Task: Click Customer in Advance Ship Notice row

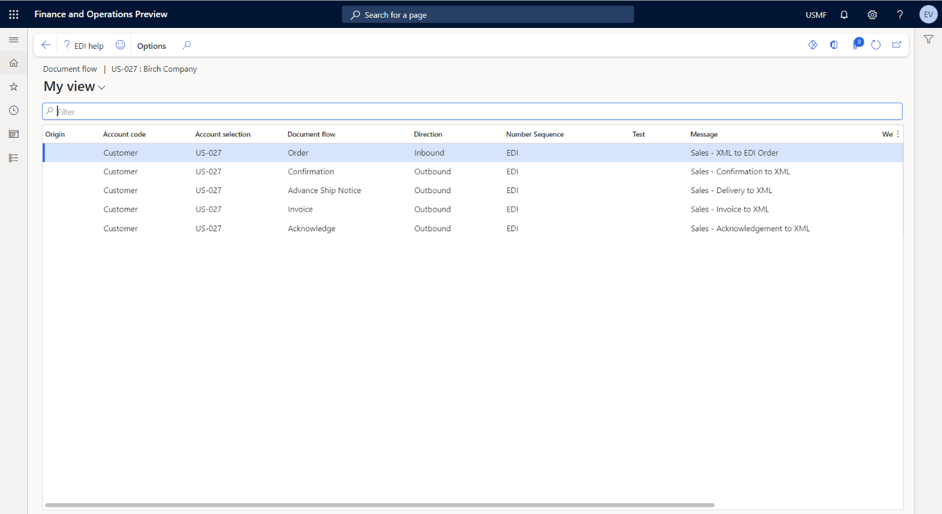Action: tap(121, 191)
